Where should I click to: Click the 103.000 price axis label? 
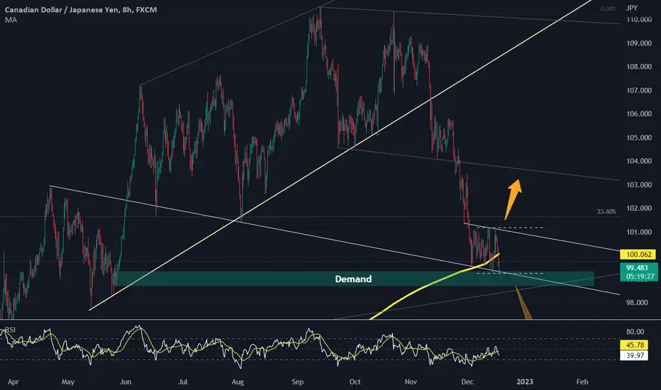tap(639, 184)
